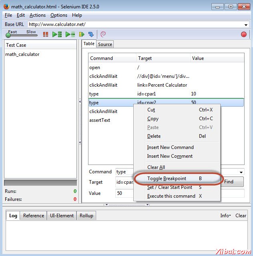Select the type id=cpar1 row
253x256 pixels.
[166, 94]
